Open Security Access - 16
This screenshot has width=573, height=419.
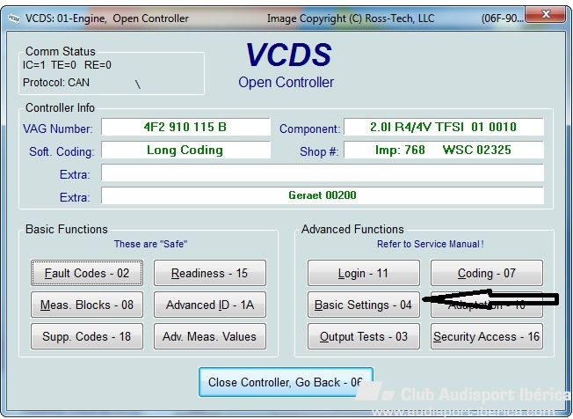pyautogui.click(x=487, y=336)
